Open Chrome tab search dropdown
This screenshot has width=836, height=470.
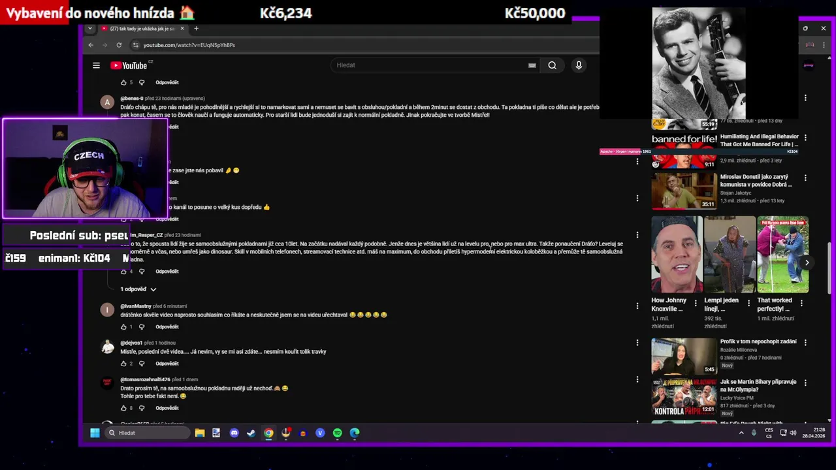pos(90,28)
